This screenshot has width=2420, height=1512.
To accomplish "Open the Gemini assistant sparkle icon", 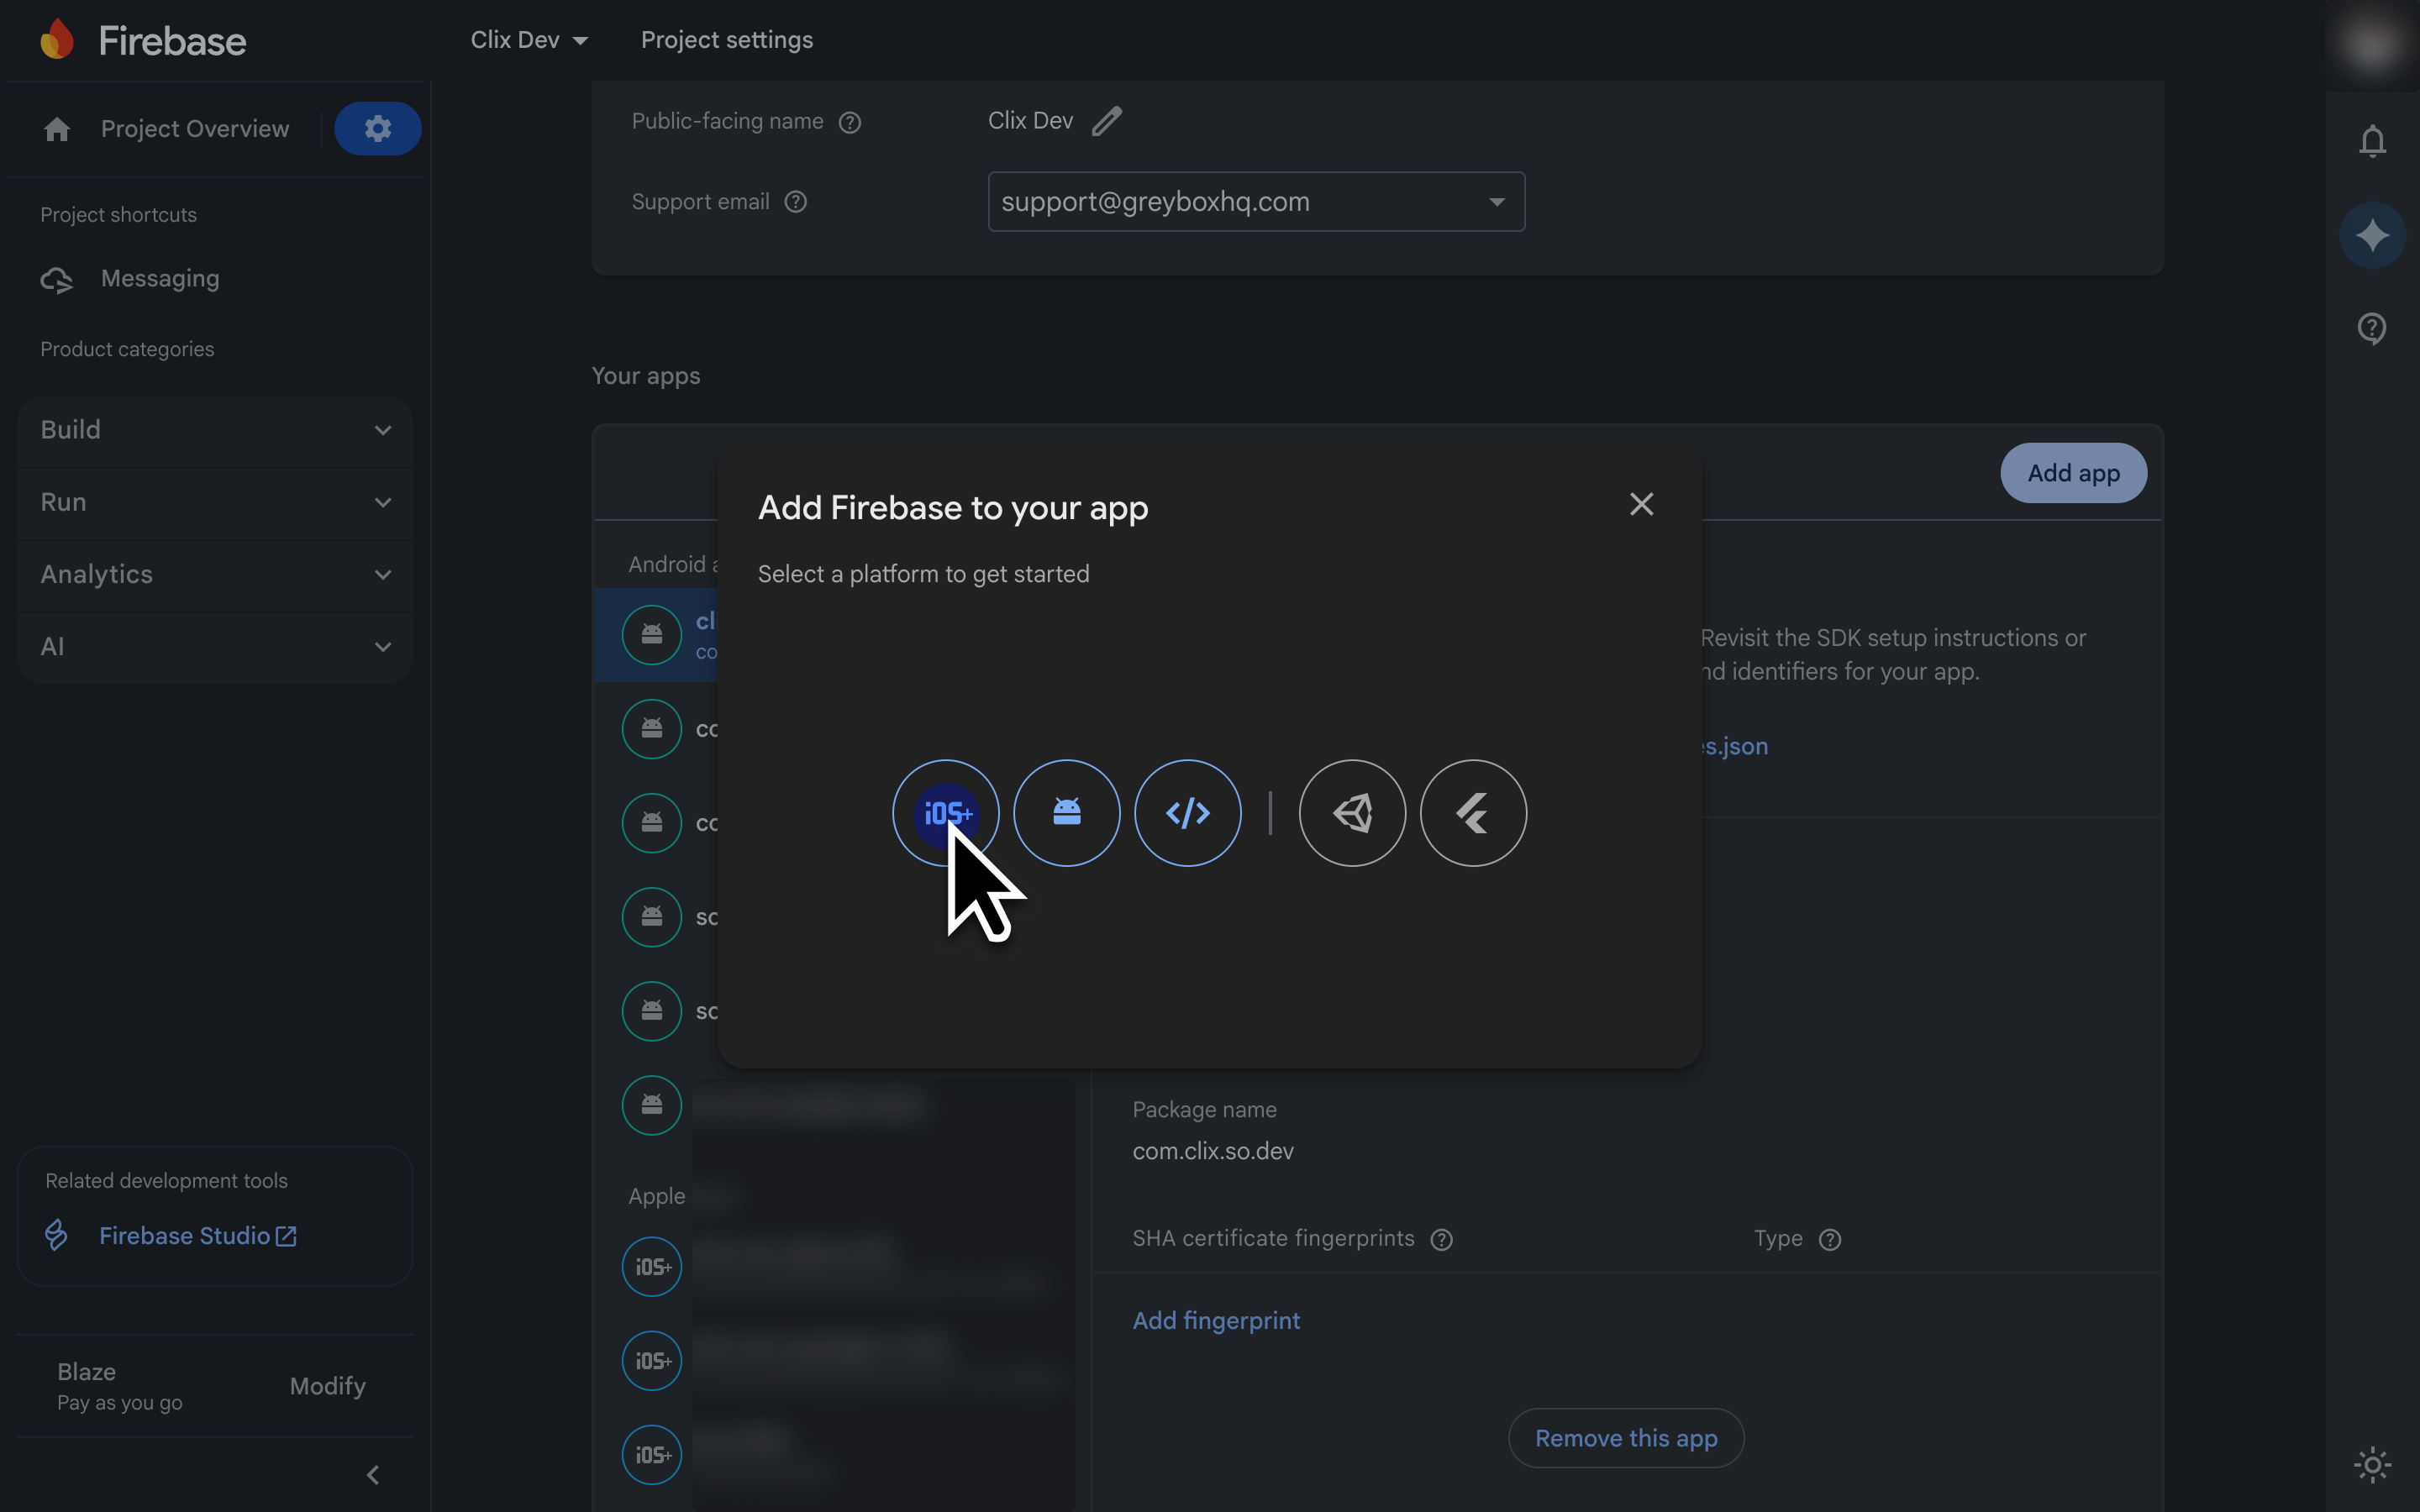I will coord(2372,235).
